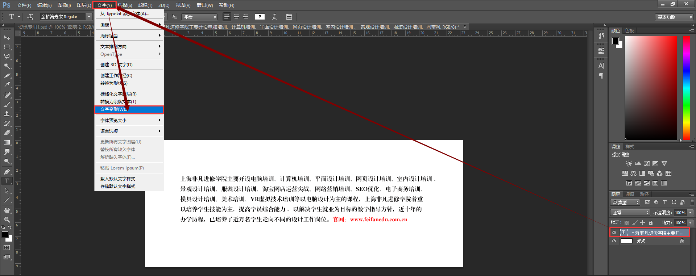The image size is (696, 276).
Task: Add a Levels adjustment
Action: click(x=638, y=164)
